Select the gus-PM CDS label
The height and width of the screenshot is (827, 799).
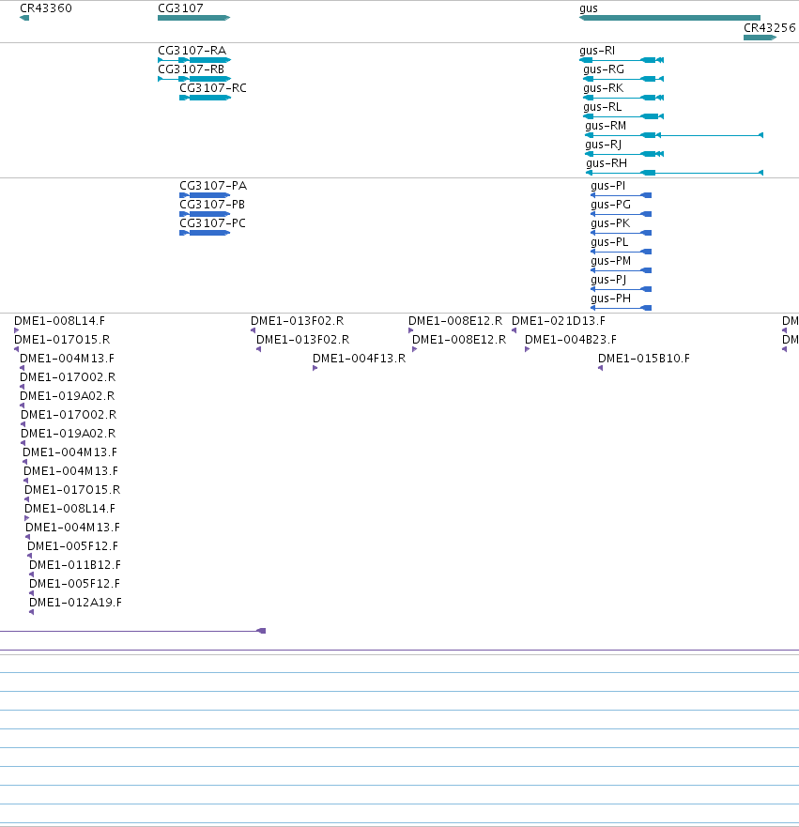point(610,261)
